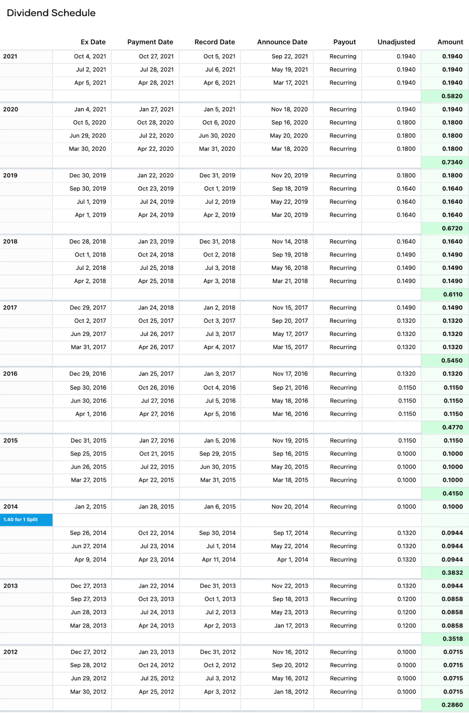469x713 pixels.
Task: Click payment date Oct 24, 2018
Action: [x=156, y=255]
